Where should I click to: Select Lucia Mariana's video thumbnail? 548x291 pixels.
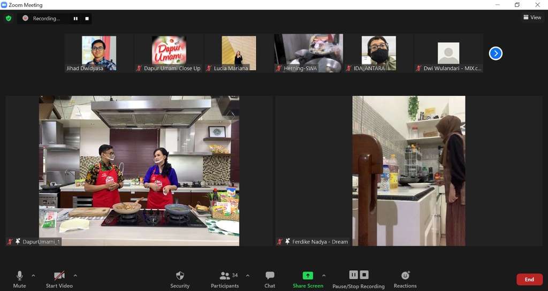tap(239, 53)
